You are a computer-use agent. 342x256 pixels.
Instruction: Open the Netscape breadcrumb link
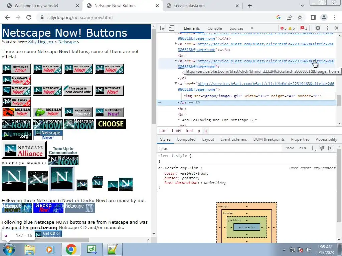[x=67, y=42]
